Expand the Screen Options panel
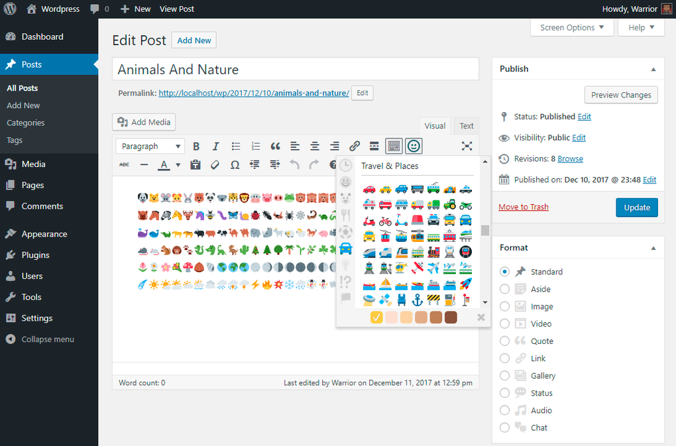Viewport: 676px width, 446px height. 571,27
